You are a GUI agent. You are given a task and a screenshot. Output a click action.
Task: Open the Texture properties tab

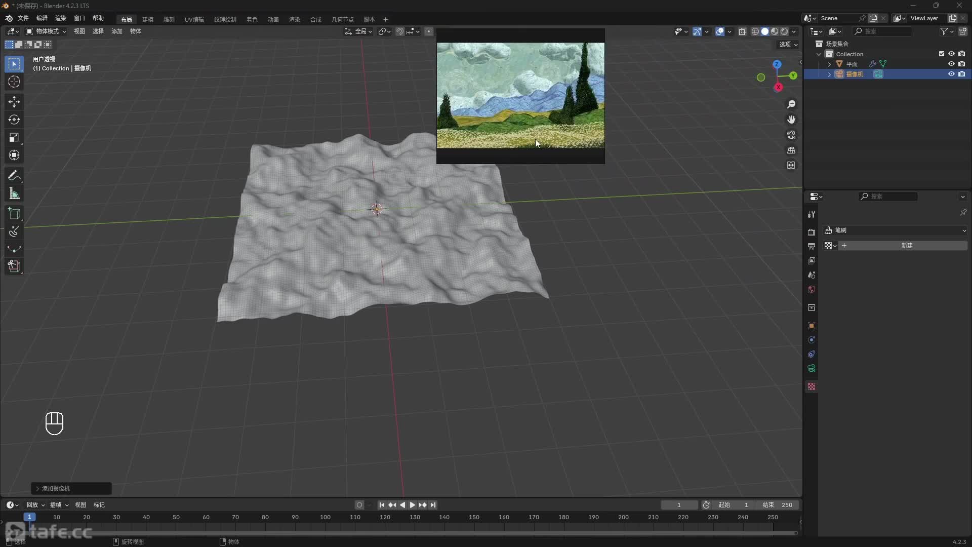click(812, 386)
